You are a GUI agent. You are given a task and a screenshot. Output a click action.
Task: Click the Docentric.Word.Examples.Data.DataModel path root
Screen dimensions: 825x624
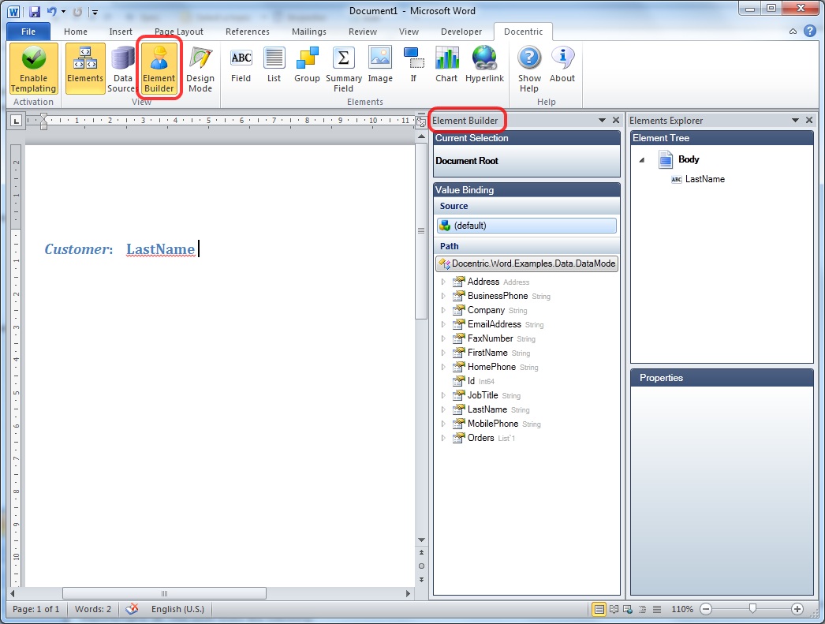[527, 263]
